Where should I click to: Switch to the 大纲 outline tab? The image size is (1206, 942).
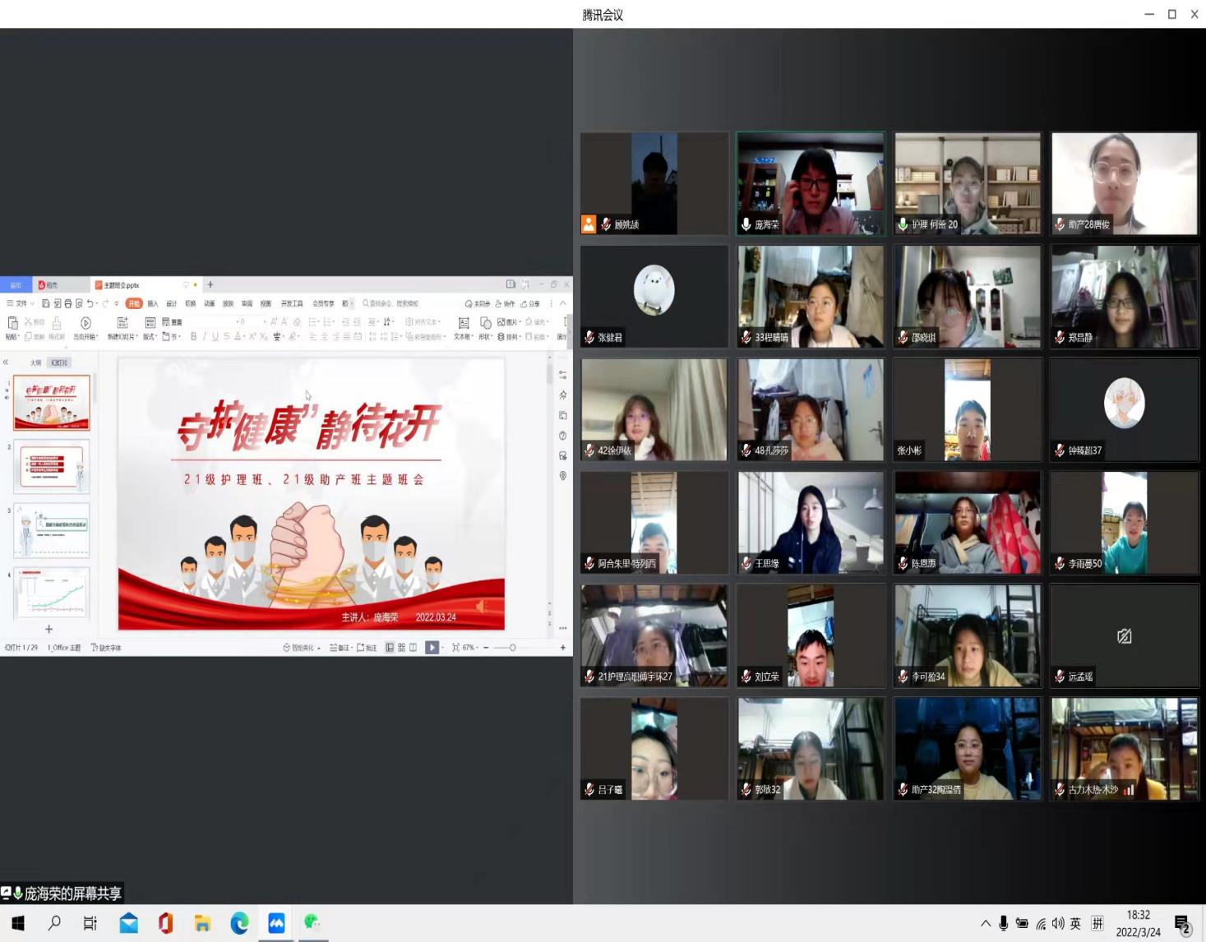coord(35,362)
